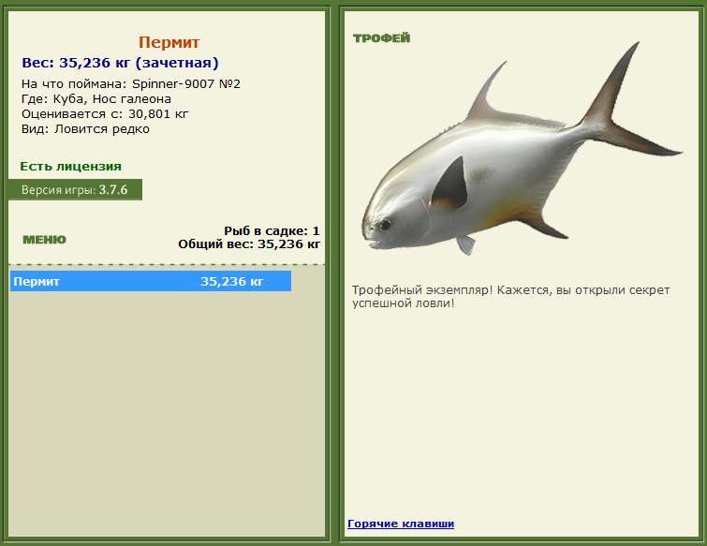707x546 pixels.
Task: Click the Вид: Ловится редко line
Action: point(85,129)
